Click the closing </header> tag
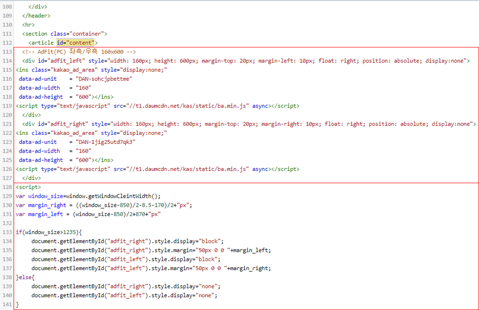 [36, 15]
